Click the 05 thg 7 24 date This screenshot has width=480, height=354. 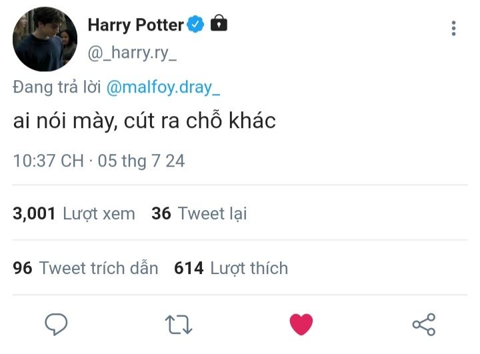[141, 161]
